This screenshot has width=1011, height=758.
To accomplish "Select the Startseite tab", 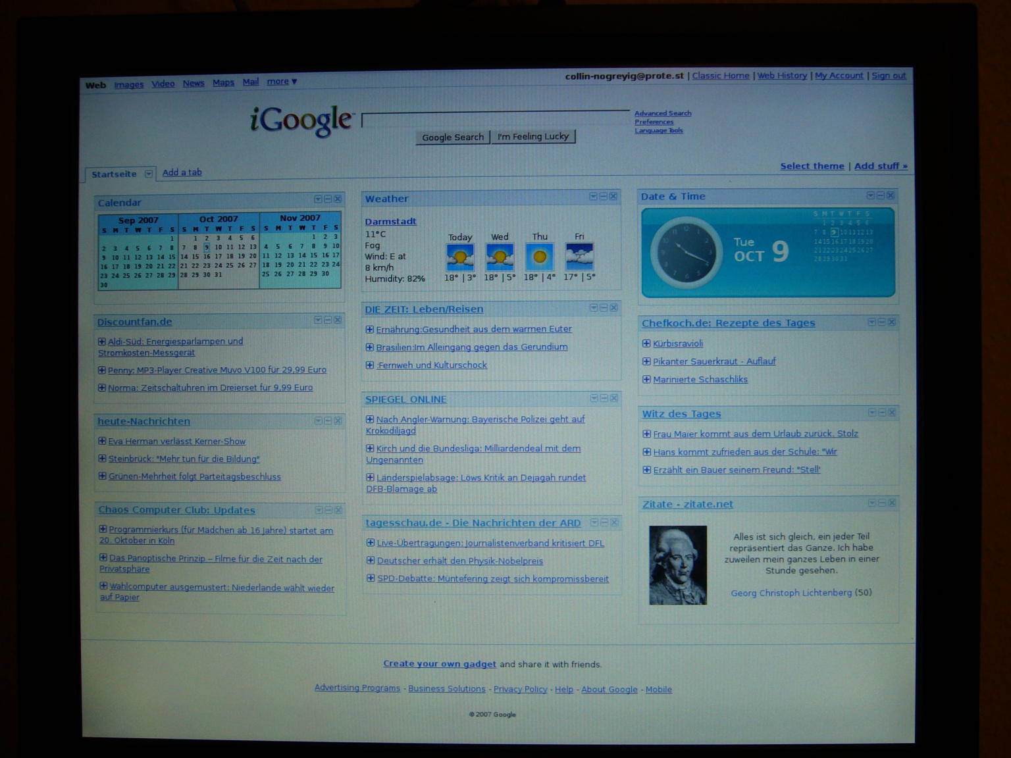I will [x=114, y=174].
